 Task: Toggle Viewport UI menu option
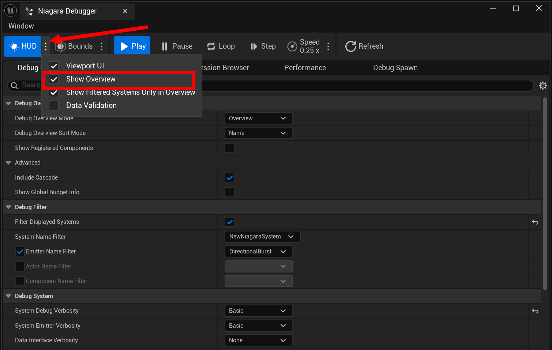click(x=121, y=66)
